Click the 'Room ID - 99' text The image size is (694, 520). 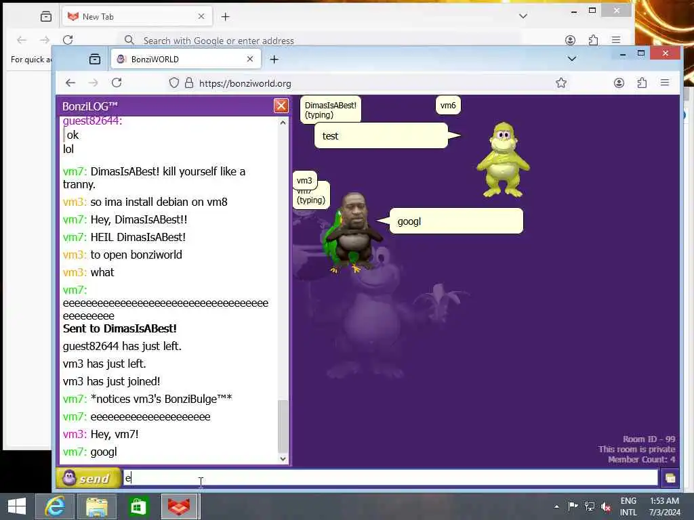click(x=649, y=439)
